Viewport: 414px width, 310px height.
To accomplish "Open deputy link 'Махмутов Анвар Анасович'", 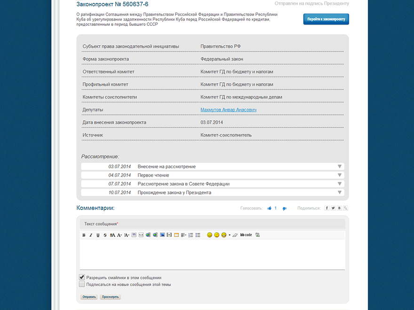I will click(228, 109).
